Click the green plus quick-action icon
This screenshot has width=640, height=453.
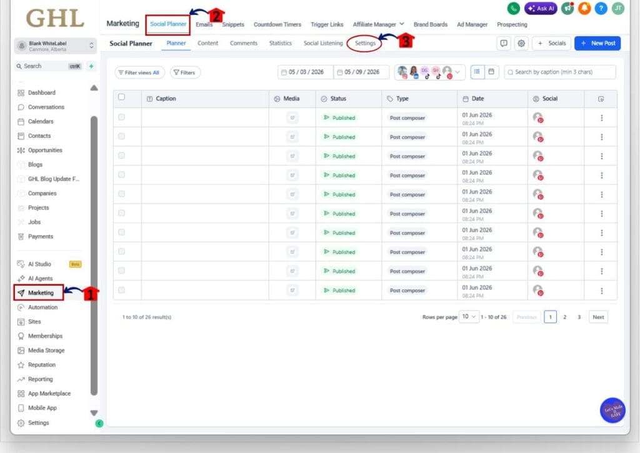(x=91, y=66)
